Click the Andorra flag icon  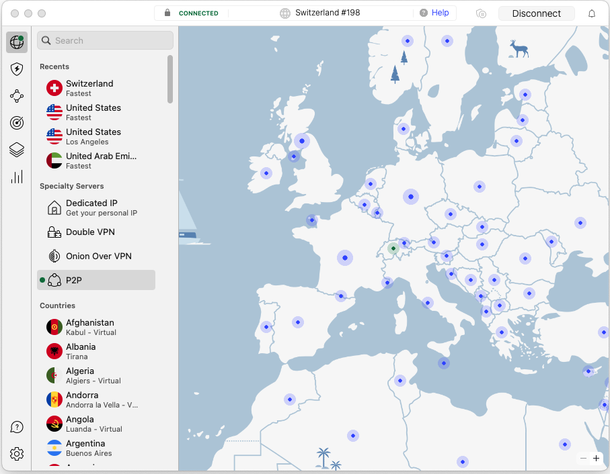(54, 399)
